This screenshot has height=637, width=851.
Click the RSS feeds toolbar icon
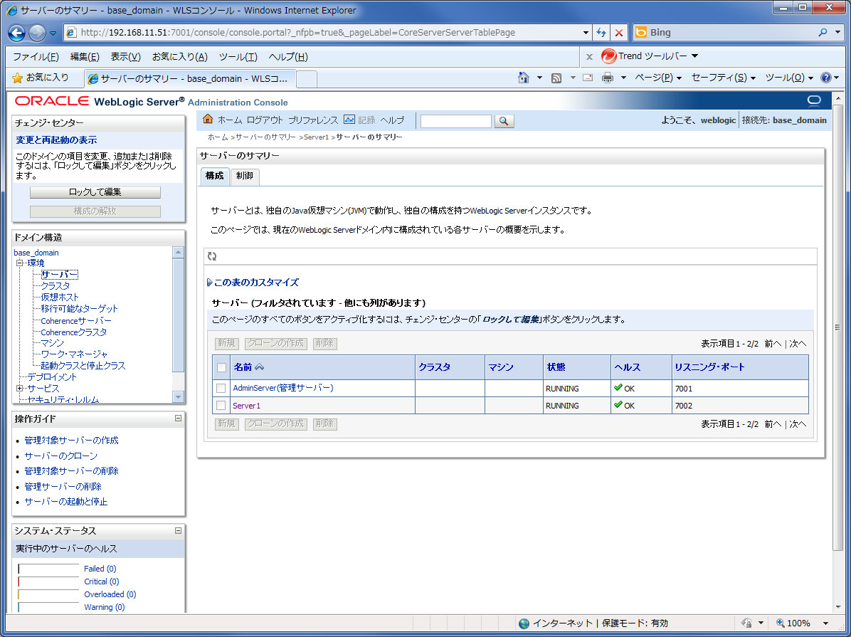(x=556, y=78)
